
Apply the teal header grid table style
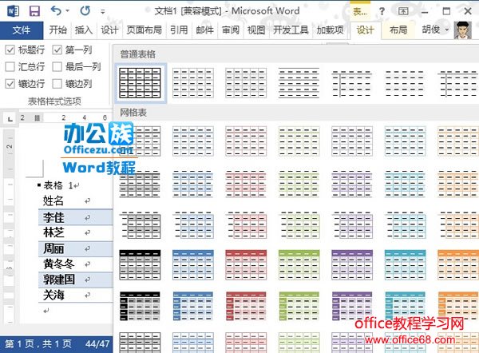405,264
